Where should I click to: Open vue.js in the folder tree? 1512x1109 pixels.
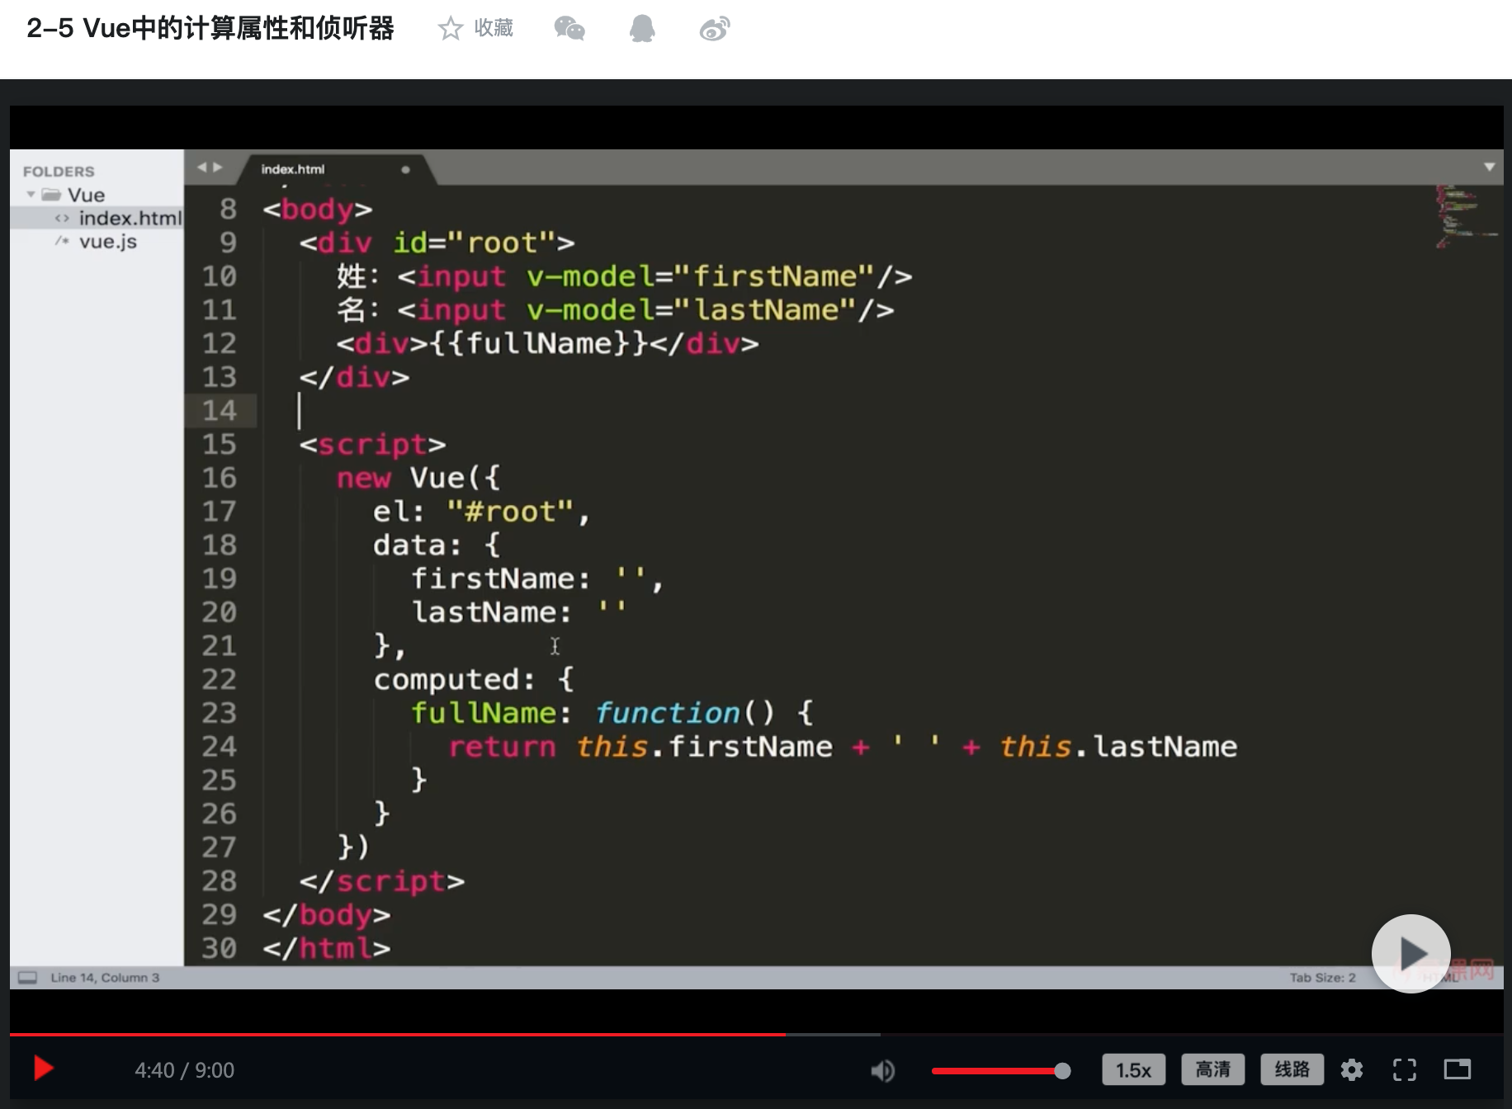pyautogui.click(x=108, y=242)
